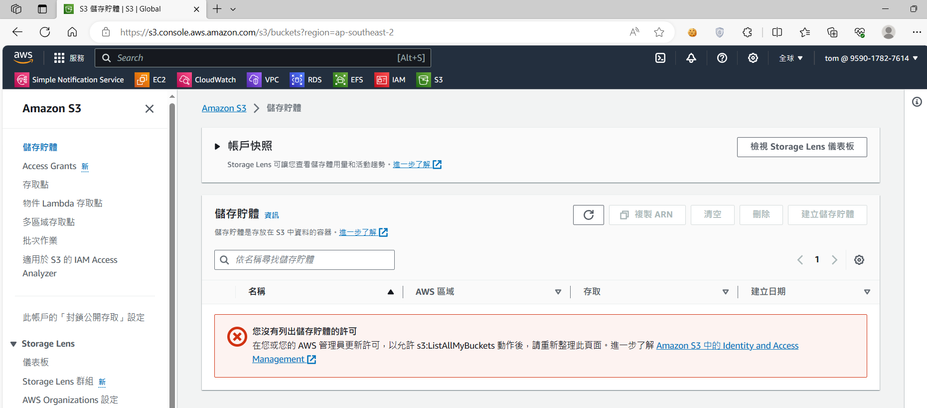The width and height of the screenshot is (927, 408).
Task: Open the 資訊 link beside 儲存貯體
Action: (x=272, y=215)
